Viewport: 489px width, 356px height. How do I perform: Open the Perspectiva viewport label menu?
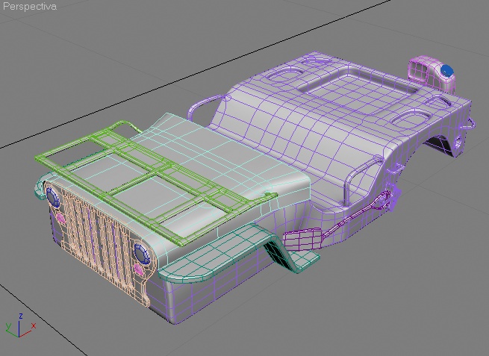[x=30, y=7]
